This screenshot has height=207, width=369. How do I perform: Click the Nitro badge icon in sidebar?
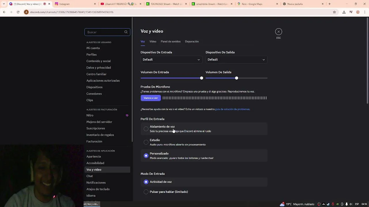tap(127, 115)
